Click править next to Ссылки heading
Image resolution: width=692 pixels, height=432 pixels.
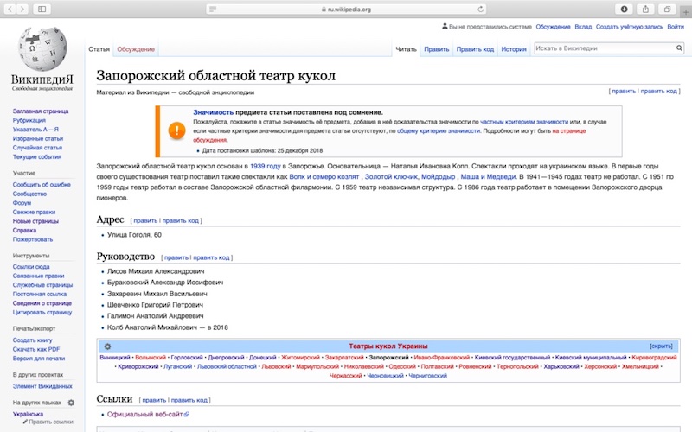click(154, 400)
